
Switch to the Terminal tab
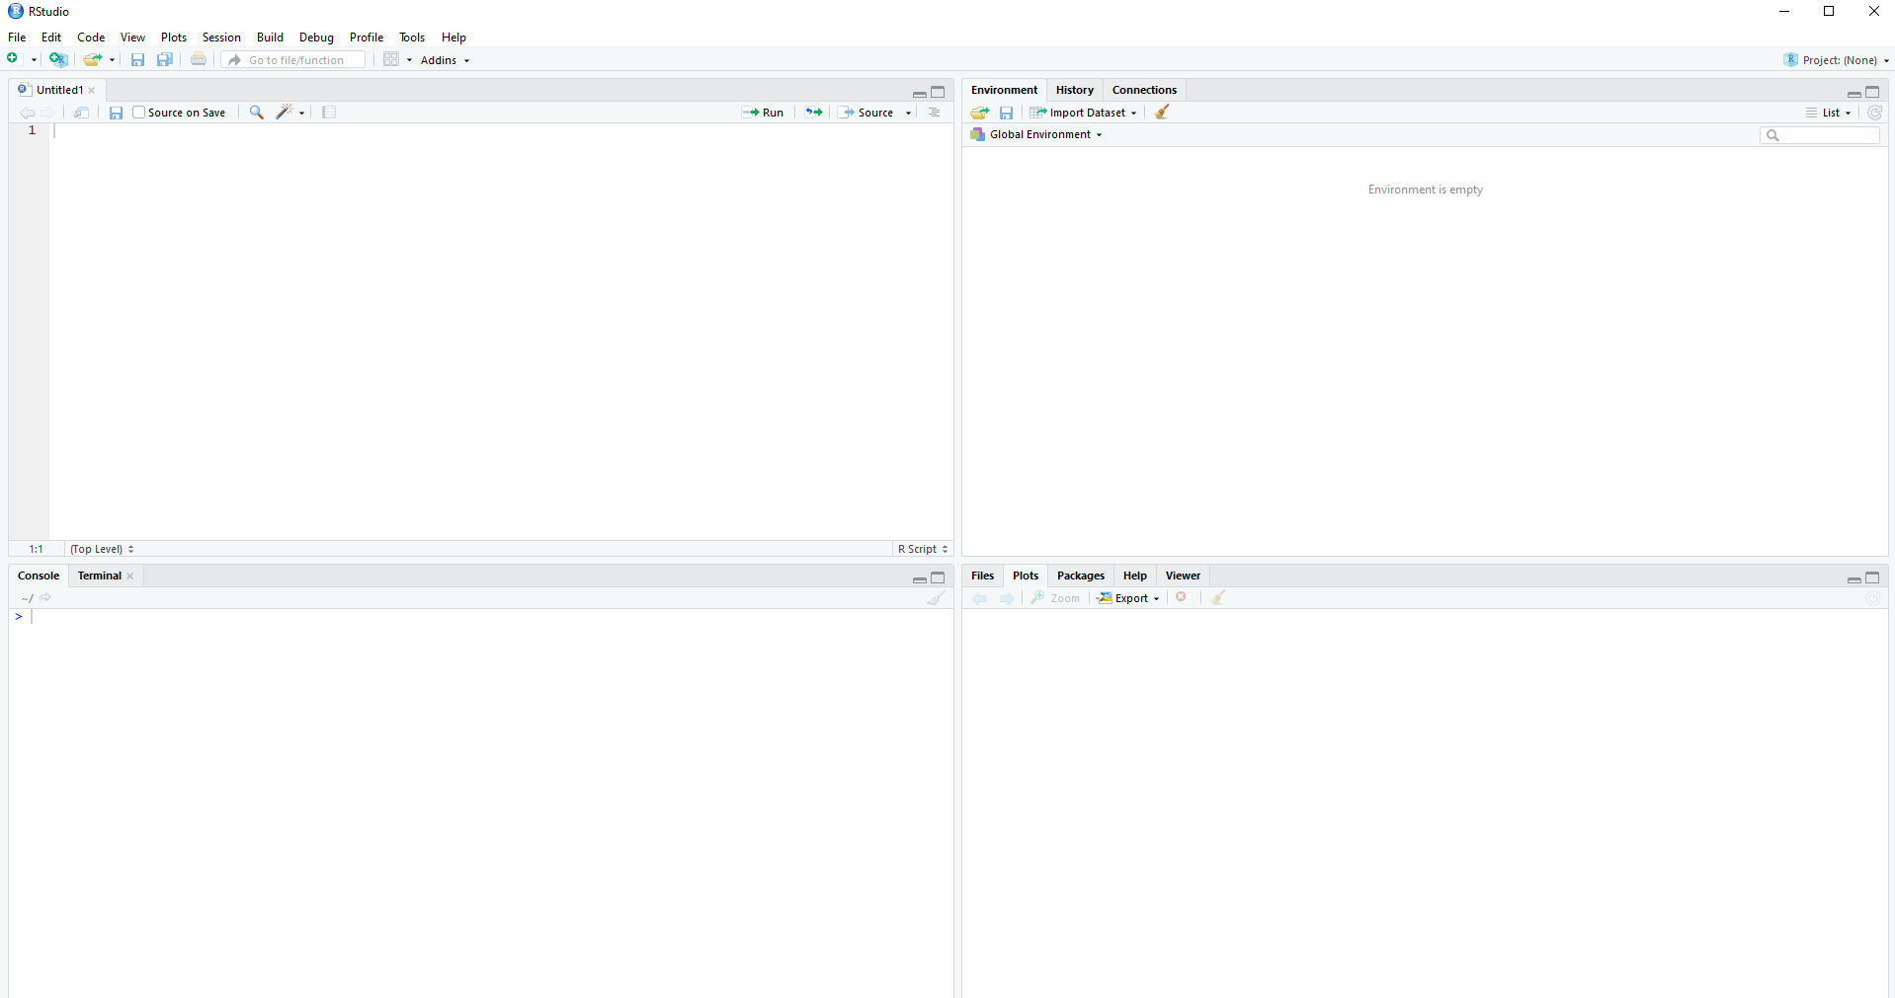(x=100, y=576)
